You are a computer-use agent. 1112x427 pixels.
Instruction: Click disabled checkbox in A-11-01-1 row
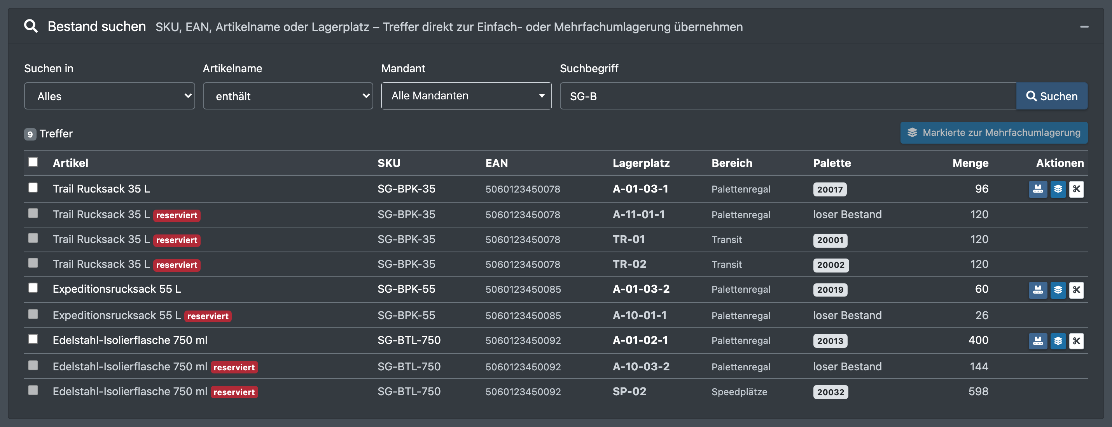[33, 213]
